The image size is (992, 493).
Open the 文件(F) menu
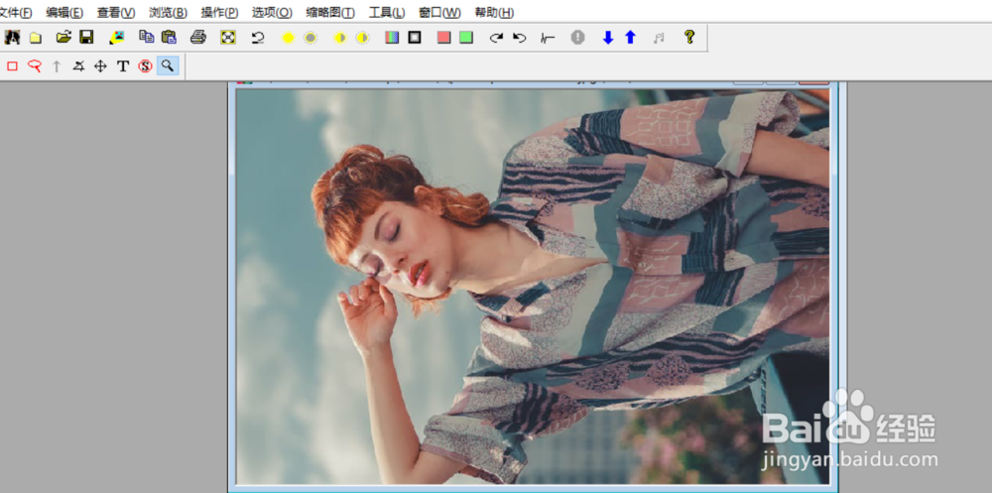[x=17, y=13]
